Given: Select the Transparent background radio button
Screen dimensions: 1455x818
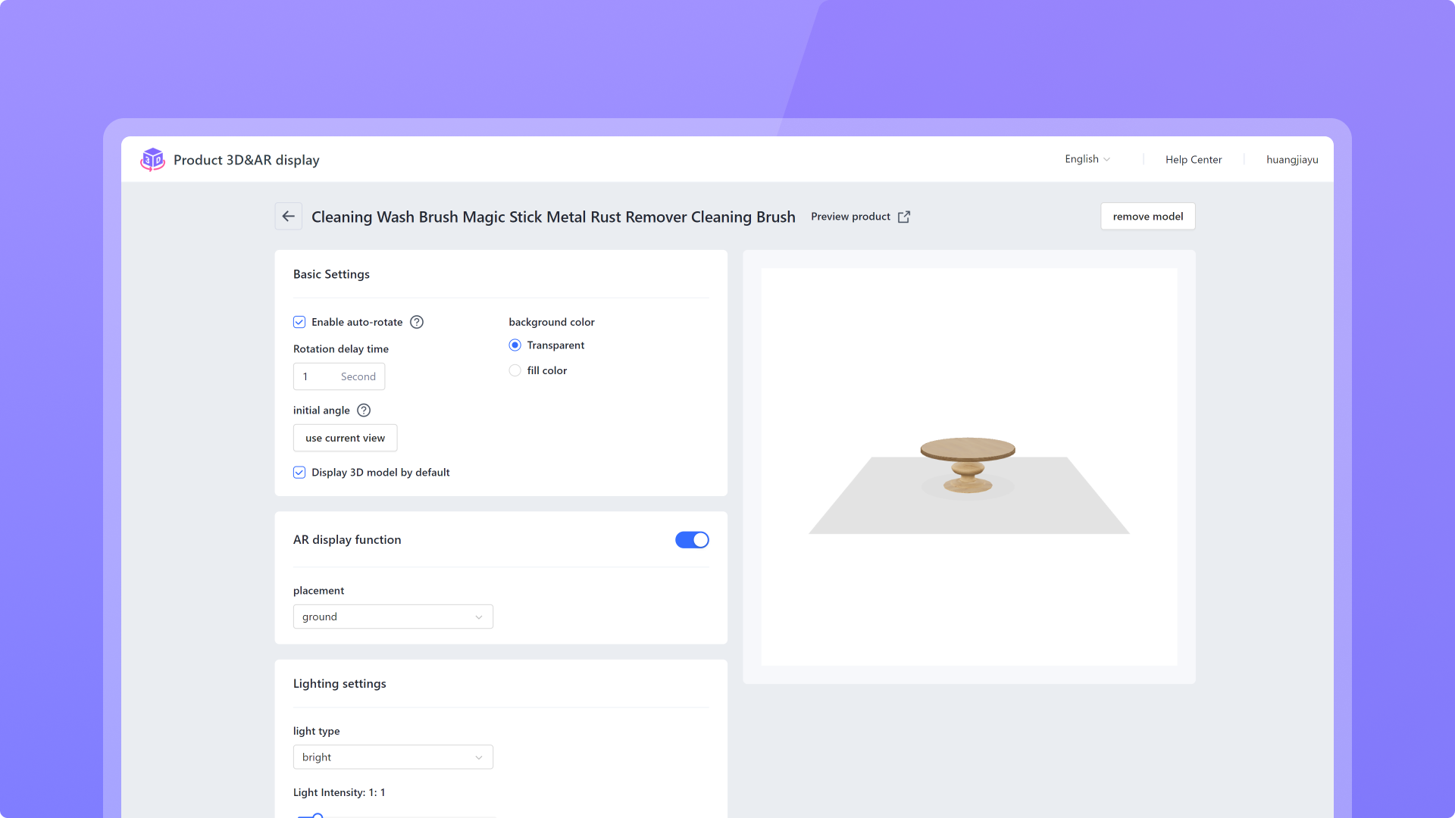Looking at the screenshot, I should click(x=515, y=345).
